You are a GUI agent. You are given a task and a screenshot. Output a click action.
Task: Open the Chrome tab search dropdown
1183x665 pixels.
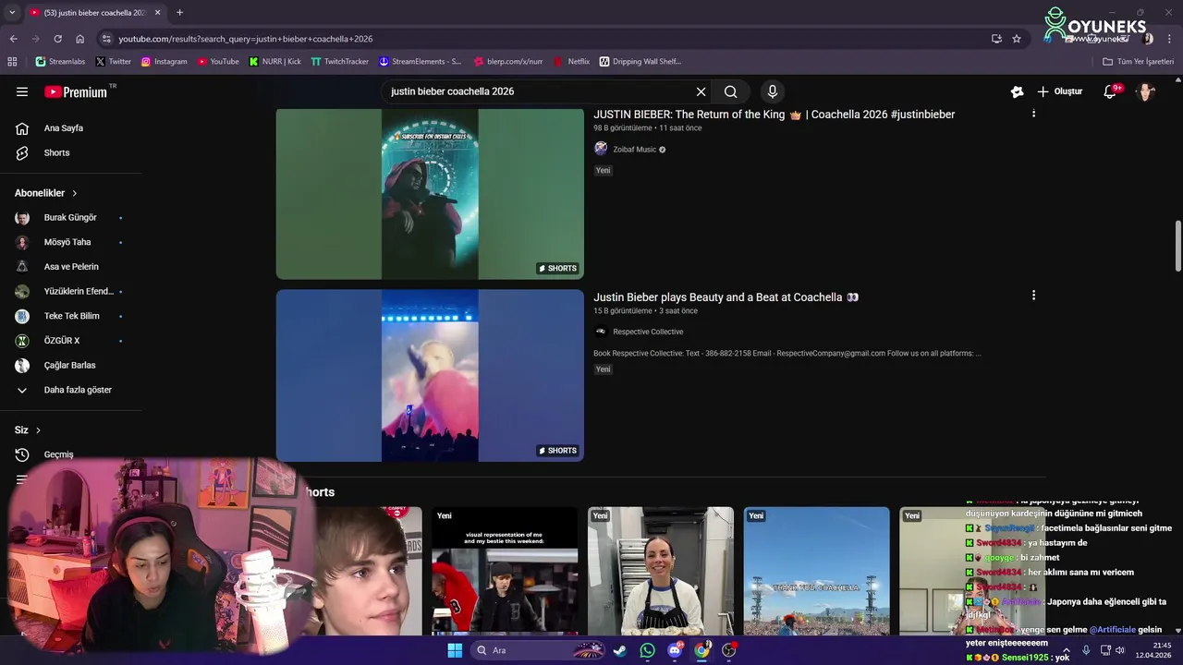point(12,12)
